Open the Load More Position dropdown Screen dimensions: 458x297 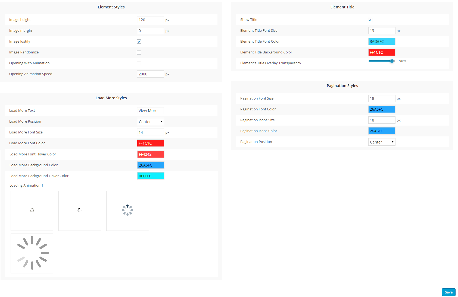tap(150, 122)
